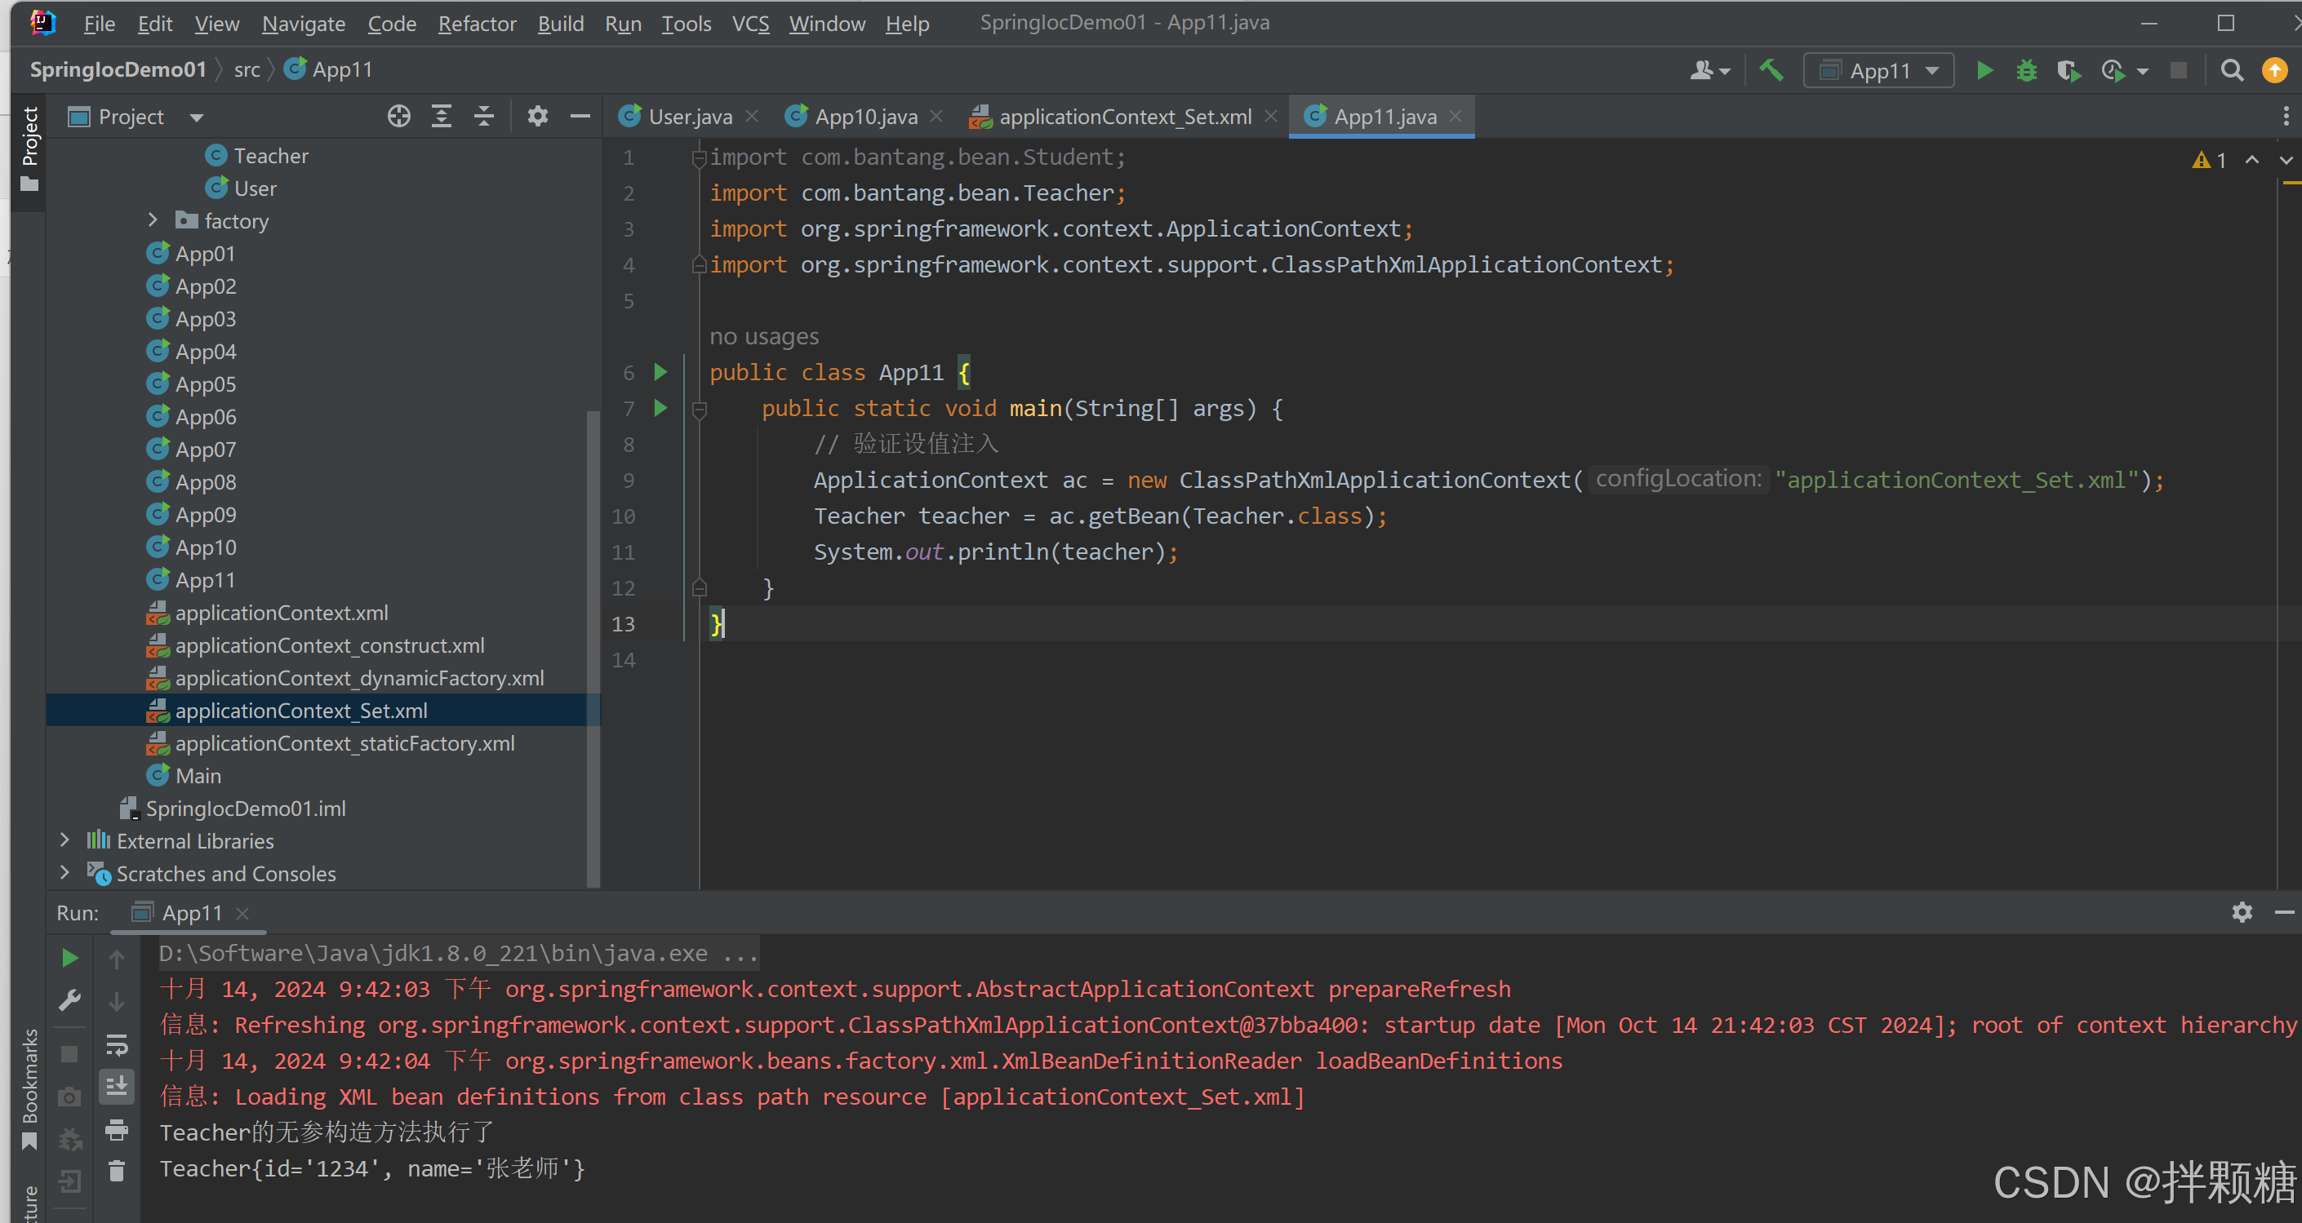This screenshot has height=1223, width=2302.
Task: Toggle scroll to end in console
Action: 116,1086
